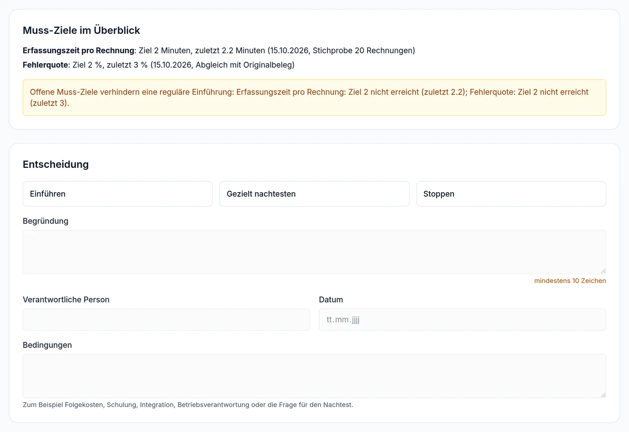This screenshot has height=432, width=629.
Task: Click the yellow 'Offene Muss-Ziele' warning text
Action: 309,97
